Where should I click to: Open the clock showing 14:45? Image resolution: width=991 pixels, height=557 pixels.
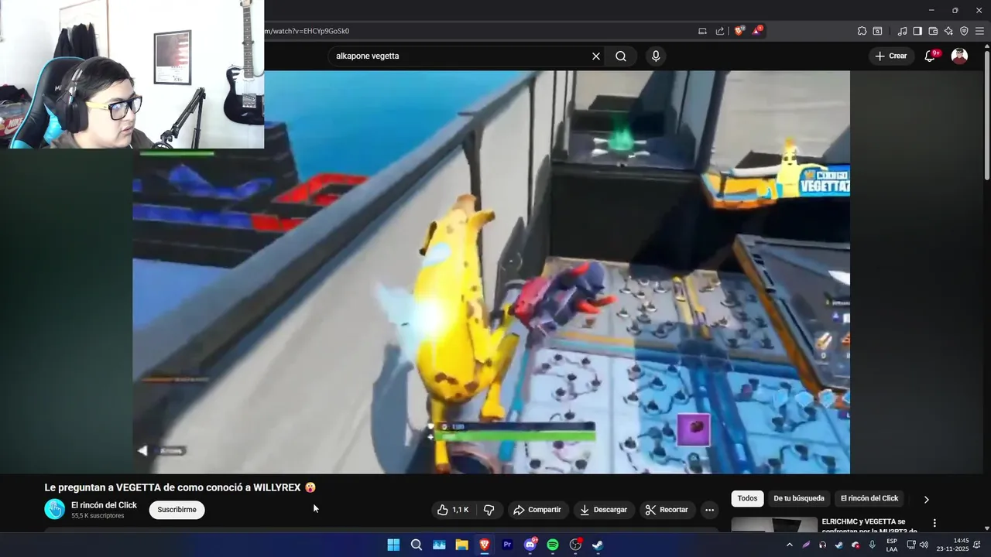952,545
